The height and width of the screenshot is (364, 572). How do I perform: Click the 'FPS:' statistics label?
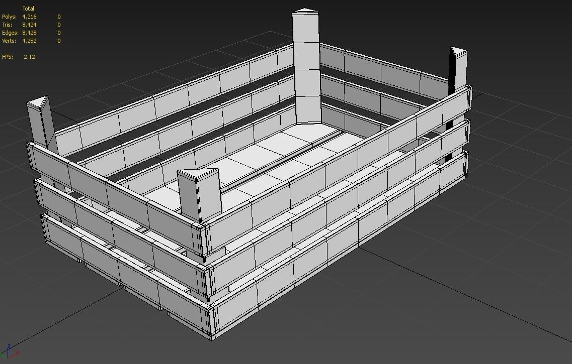coord(8,57)
